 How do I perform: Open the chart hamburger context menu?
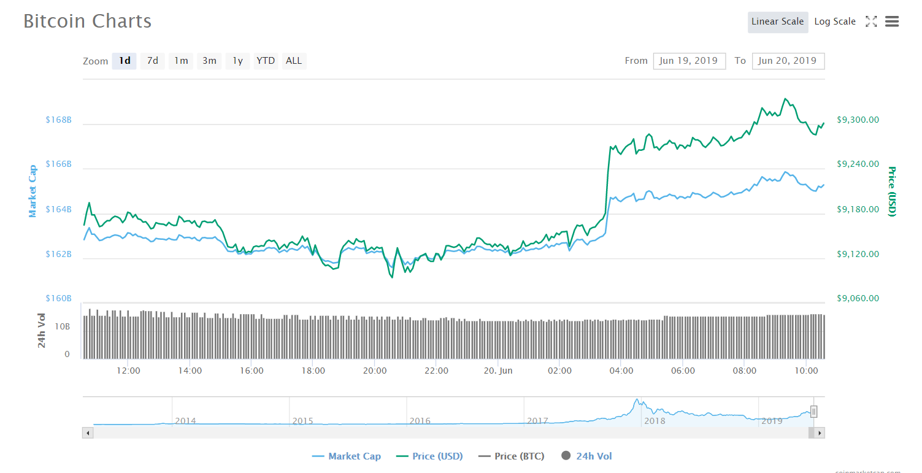(x=892, y=21)
